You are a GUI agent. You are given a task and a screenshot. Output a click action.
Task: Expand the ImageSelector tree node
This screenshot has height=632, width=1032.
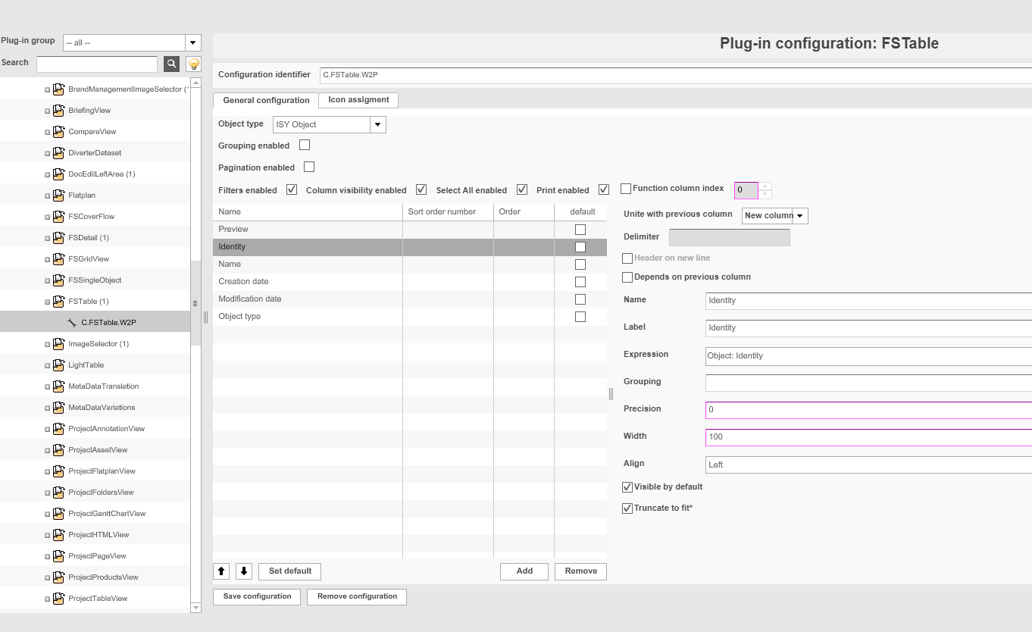pos(47,344)
